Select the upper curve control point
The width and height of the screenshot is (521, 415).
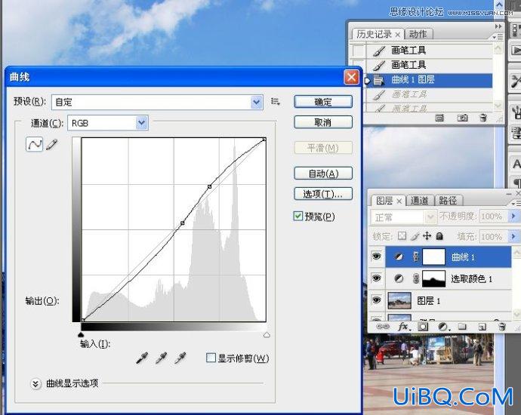209,187
